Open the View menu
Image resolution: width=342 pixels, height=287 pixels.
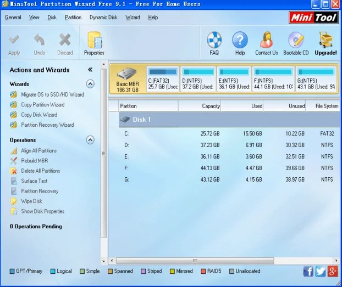[x=34, y=18]
